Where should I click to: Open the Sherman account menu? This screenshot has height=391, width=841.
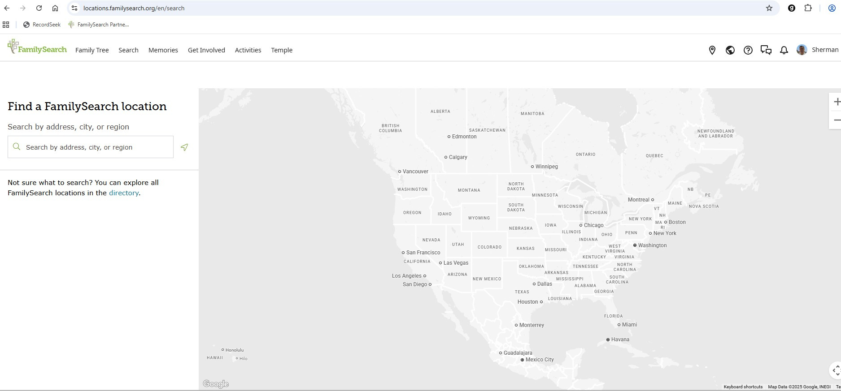(825, 50)
